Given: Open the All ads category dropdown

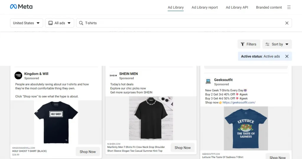Looking at the screenshot, I should coord(60,23).
